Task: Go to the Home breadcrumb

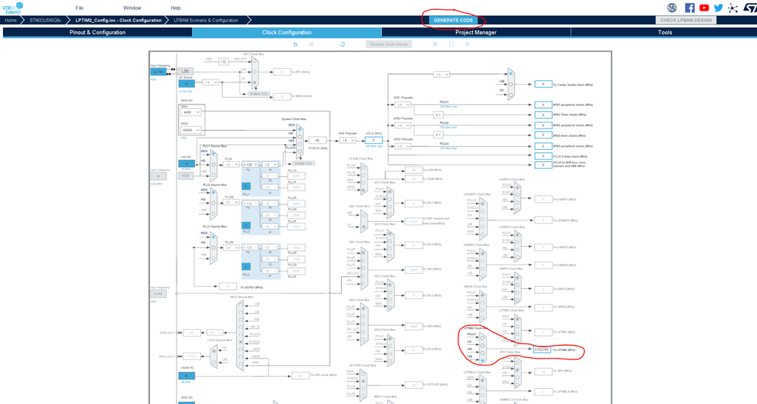Action: (11, 20)
